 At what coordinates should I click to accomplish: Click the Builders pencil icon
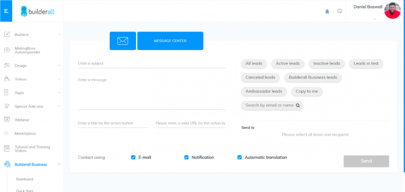coord(7,34)
